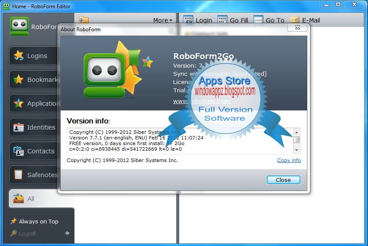The width and height of the screenshot is (368, 246).
Task: Click the version info scroll up arrow
Action: click(x=297, y=132)
